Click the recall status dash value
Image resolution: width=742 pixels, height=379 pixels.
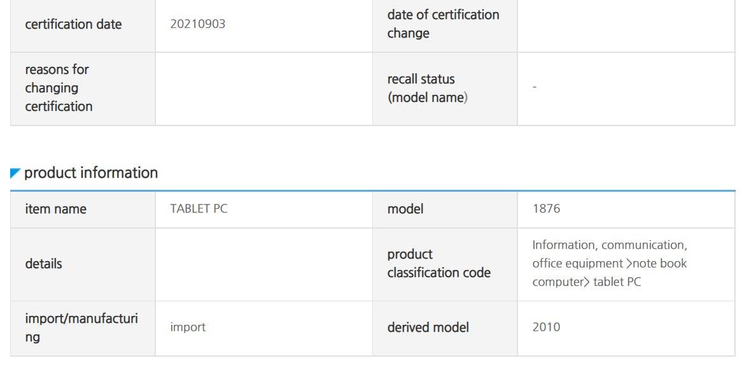535,87
